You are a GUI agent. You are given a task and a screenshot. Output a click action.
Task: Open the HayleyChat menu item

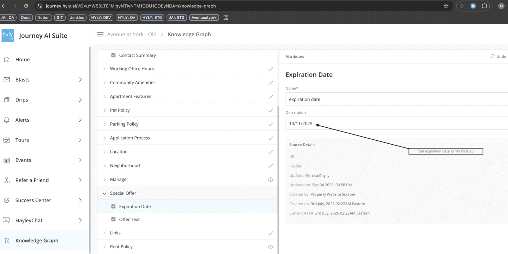coord(29,220)
